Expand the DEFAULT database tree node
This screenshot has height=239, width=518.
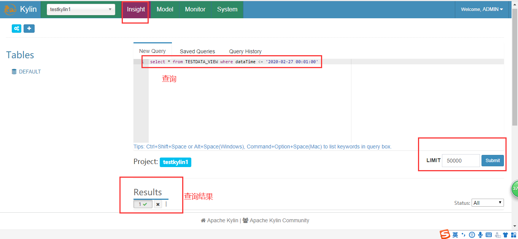[30, 72]
